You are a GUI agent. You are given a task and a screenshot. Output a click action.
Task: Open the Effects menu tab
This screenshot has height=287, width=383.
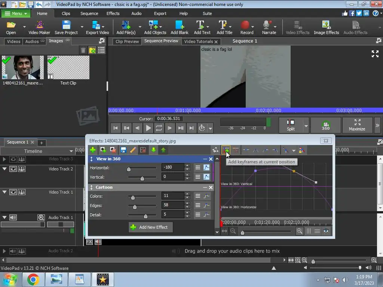click(x=113, y=13)
